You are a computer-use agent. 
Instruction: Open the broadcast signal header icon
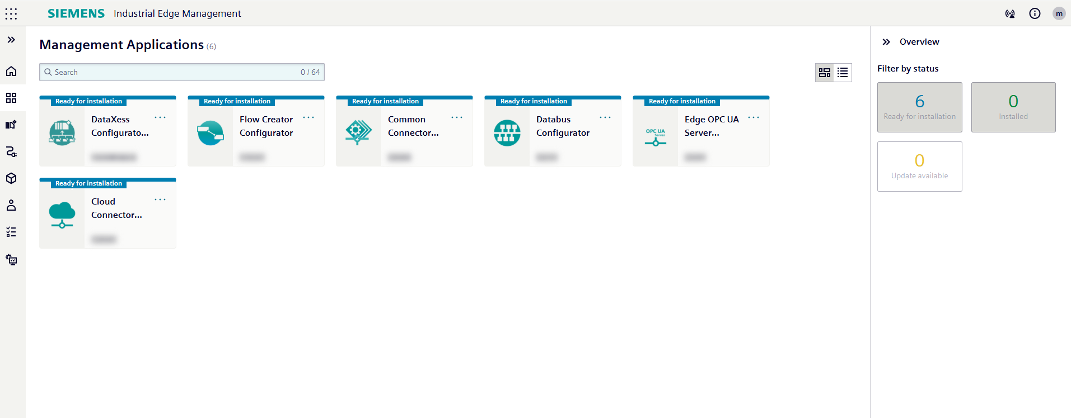click(x=1010, y=13)
